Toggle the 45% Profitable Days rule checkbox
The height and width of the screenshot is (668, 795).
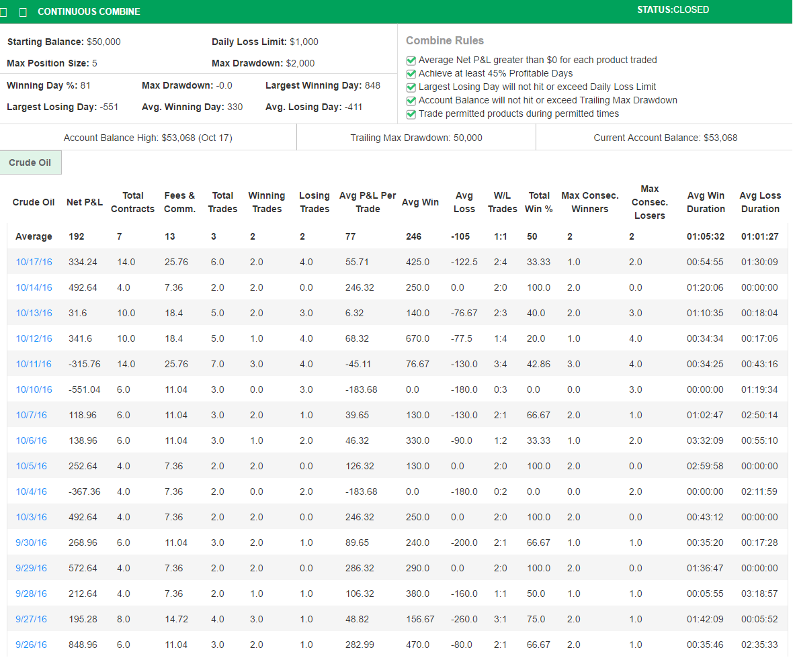click(x=411, y=74)
